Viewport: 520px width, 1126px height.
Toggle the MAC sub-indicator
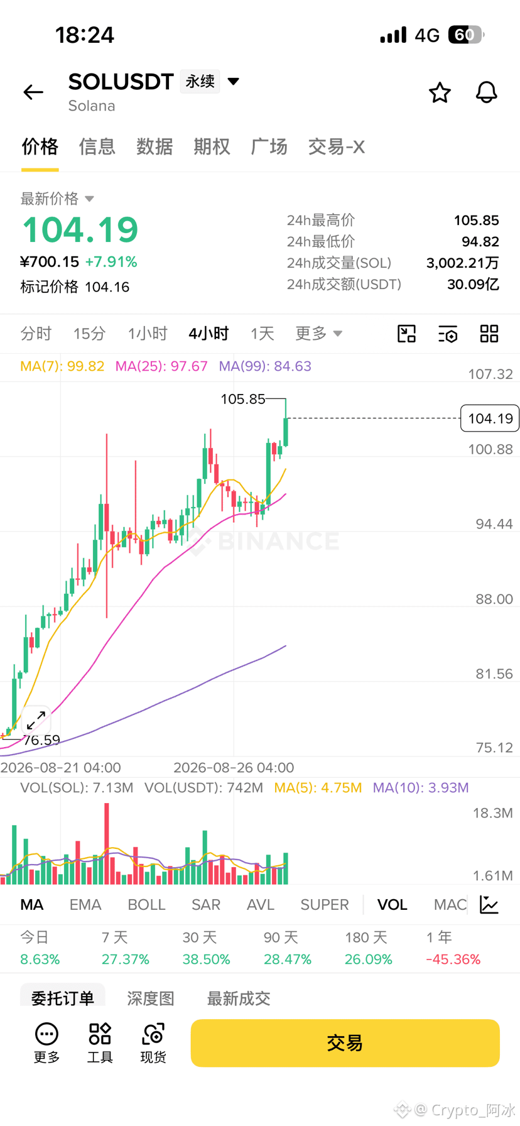(450, 905)
